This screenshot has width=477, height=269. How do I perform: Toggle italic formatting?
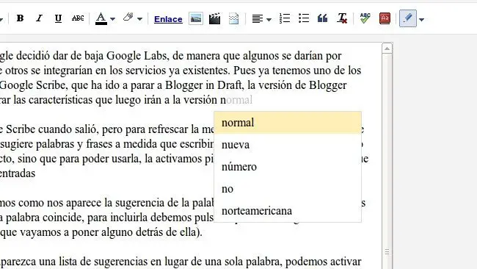point(39,18)
